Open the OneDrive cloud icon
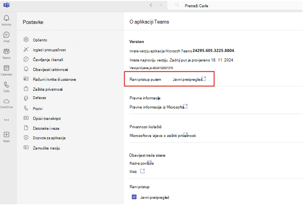 click(x=6, y=101)
